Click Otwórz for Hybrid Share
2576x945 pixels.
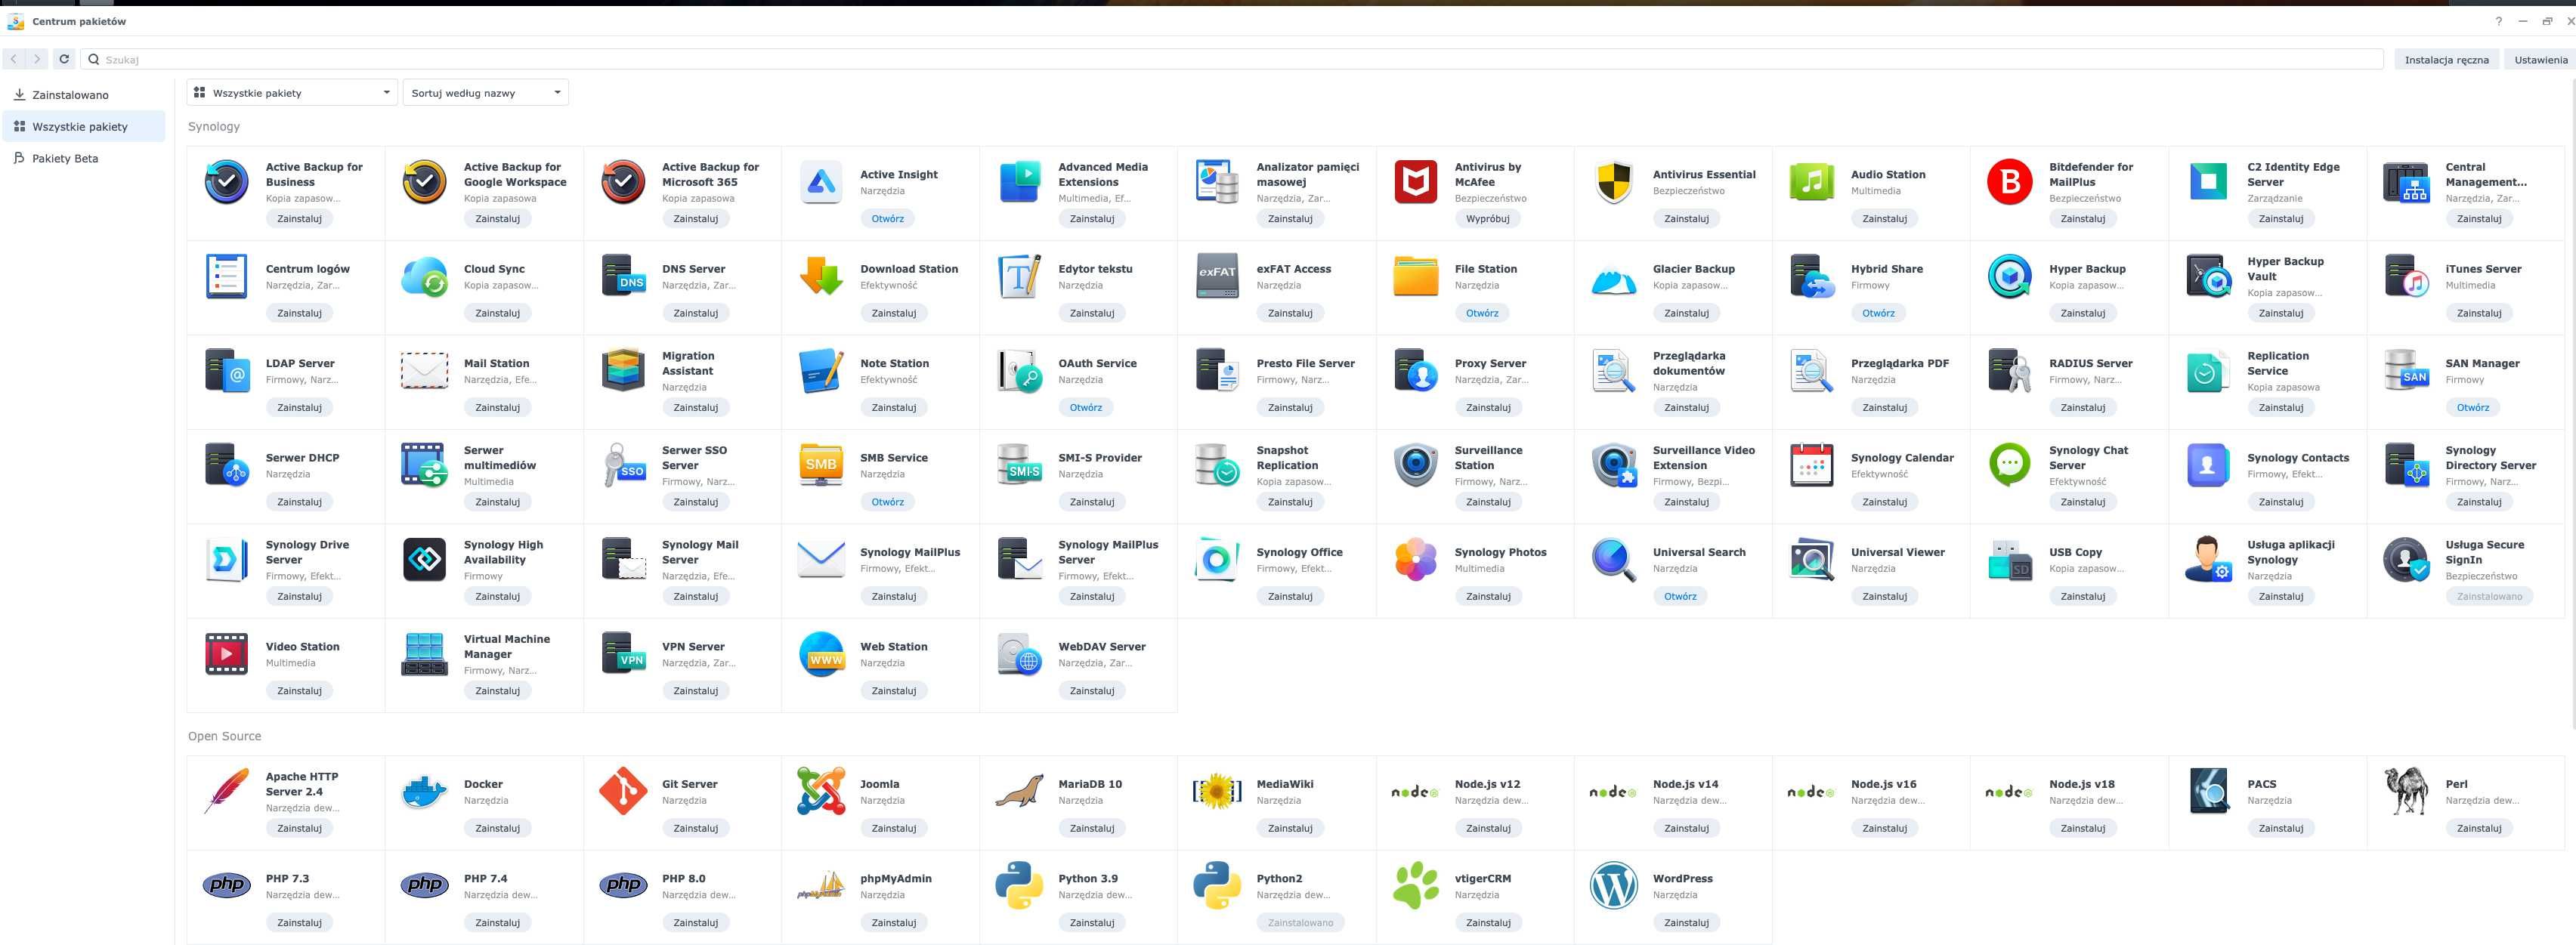pyautogui.click(x=1878, y=313)
